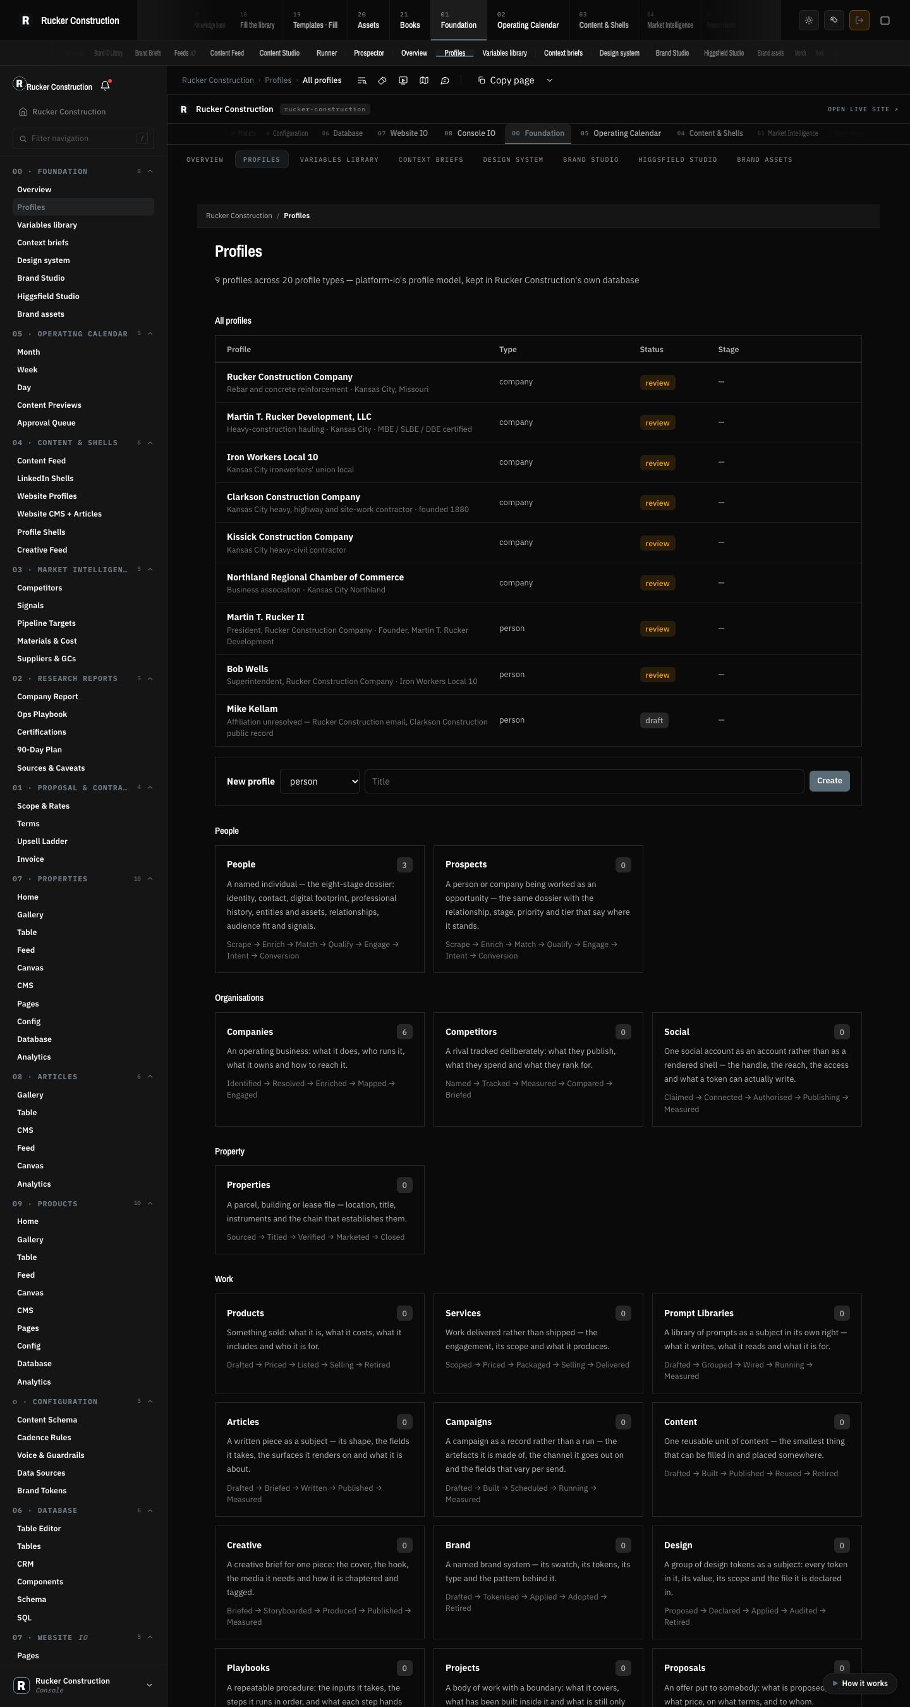The width and height of the screenshot is (910, 1707).
Task: Click the tag icon in top bar
Action: [834, 20]
